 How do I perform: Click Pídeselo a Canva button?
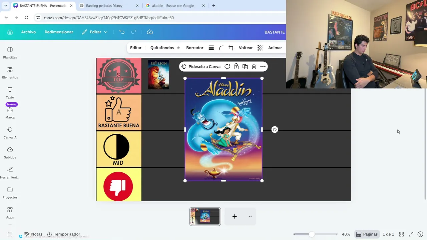[x=201, y=67]
